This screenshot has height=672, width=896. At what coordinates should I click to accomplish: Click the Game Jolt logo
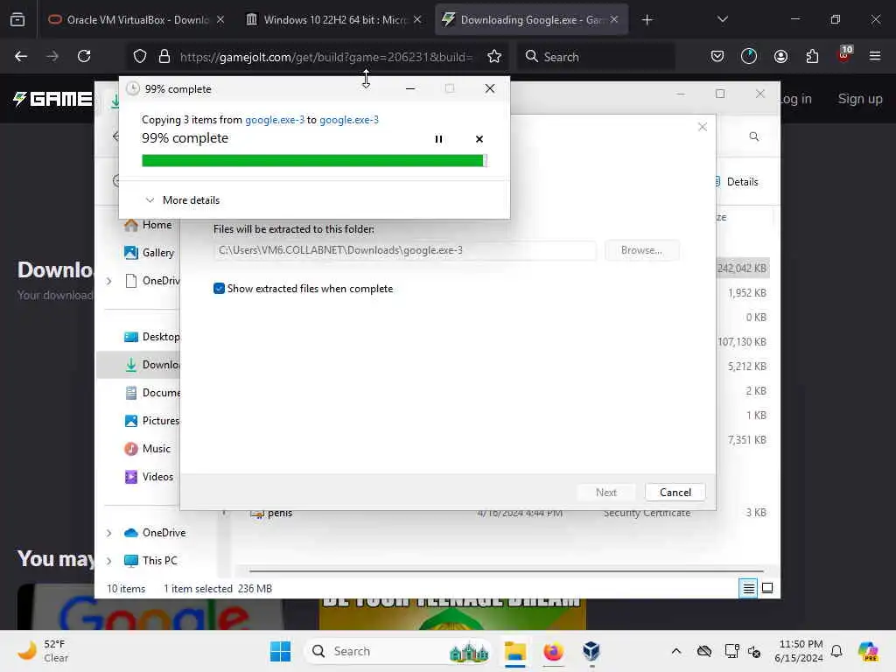pos(52,99)
